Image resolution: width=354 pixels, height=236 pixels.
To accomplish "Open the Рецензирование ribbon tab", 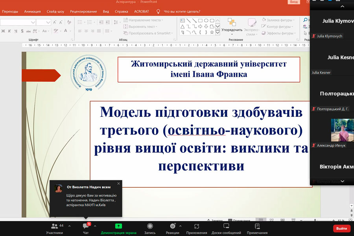I will coord(83,11).
